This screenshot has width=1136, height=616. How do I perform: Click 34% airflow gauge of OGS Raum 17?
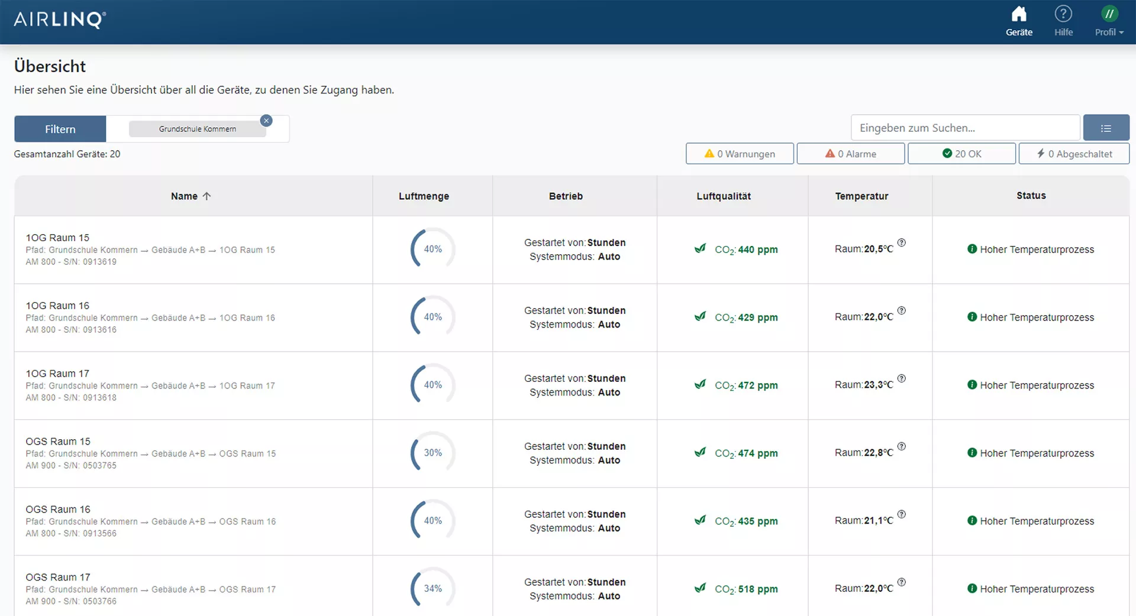[x=433, y=589]
